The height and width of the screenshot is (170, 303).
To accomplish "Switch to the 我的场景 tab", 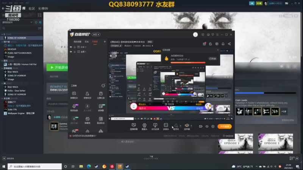I will click(77, 42).
